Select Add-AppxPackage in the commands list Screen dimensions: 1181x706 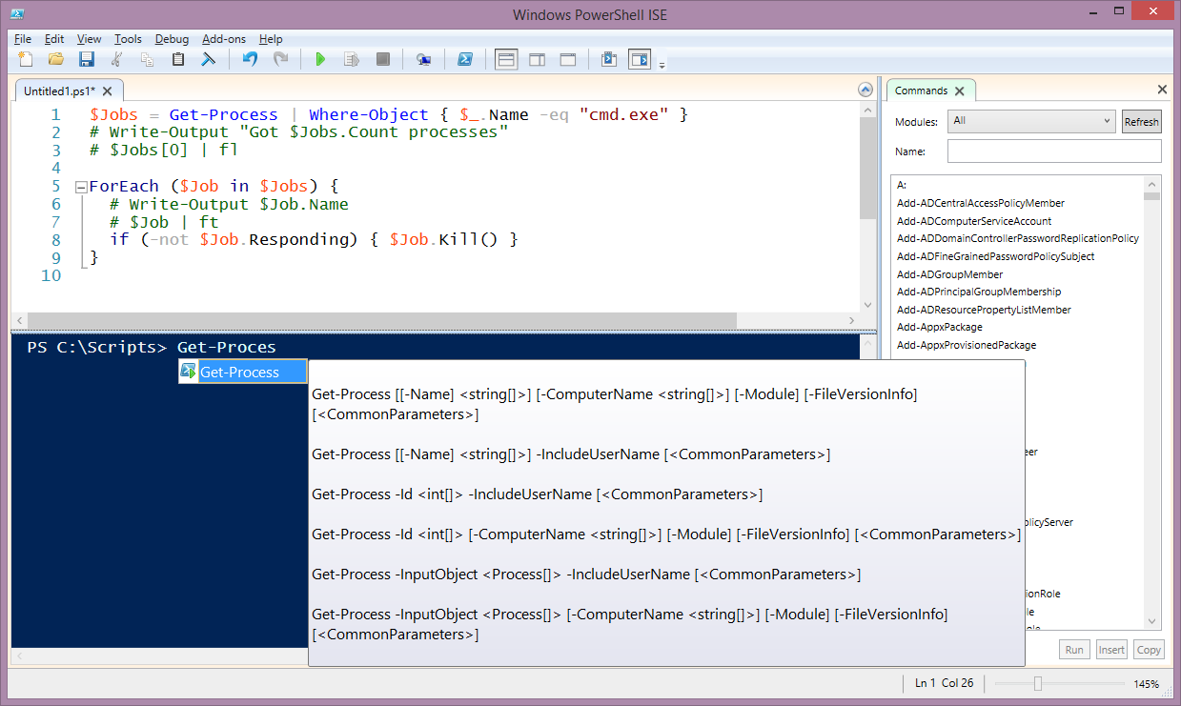coord(940,327)
